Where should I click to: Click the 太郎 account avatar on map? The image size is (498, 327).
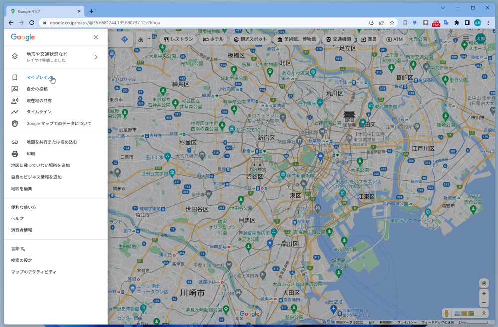[x=480, y=39]
